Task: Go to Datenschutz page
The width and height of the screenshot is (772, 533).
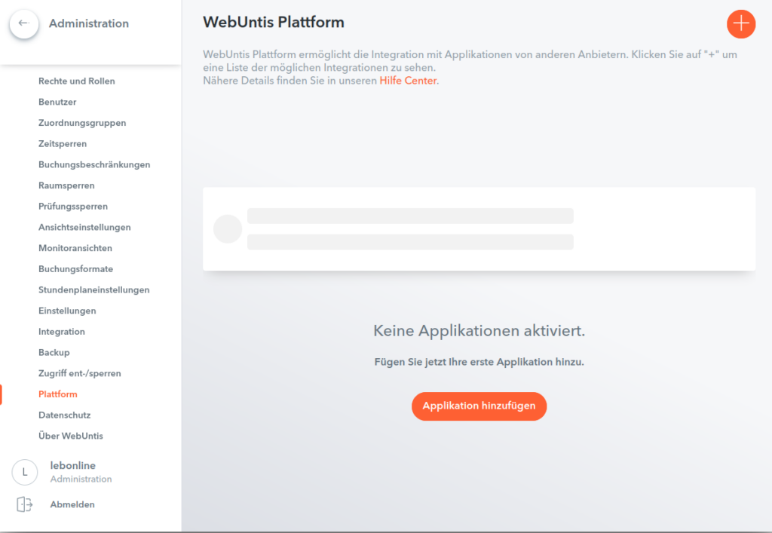Action: click(64, 415)
